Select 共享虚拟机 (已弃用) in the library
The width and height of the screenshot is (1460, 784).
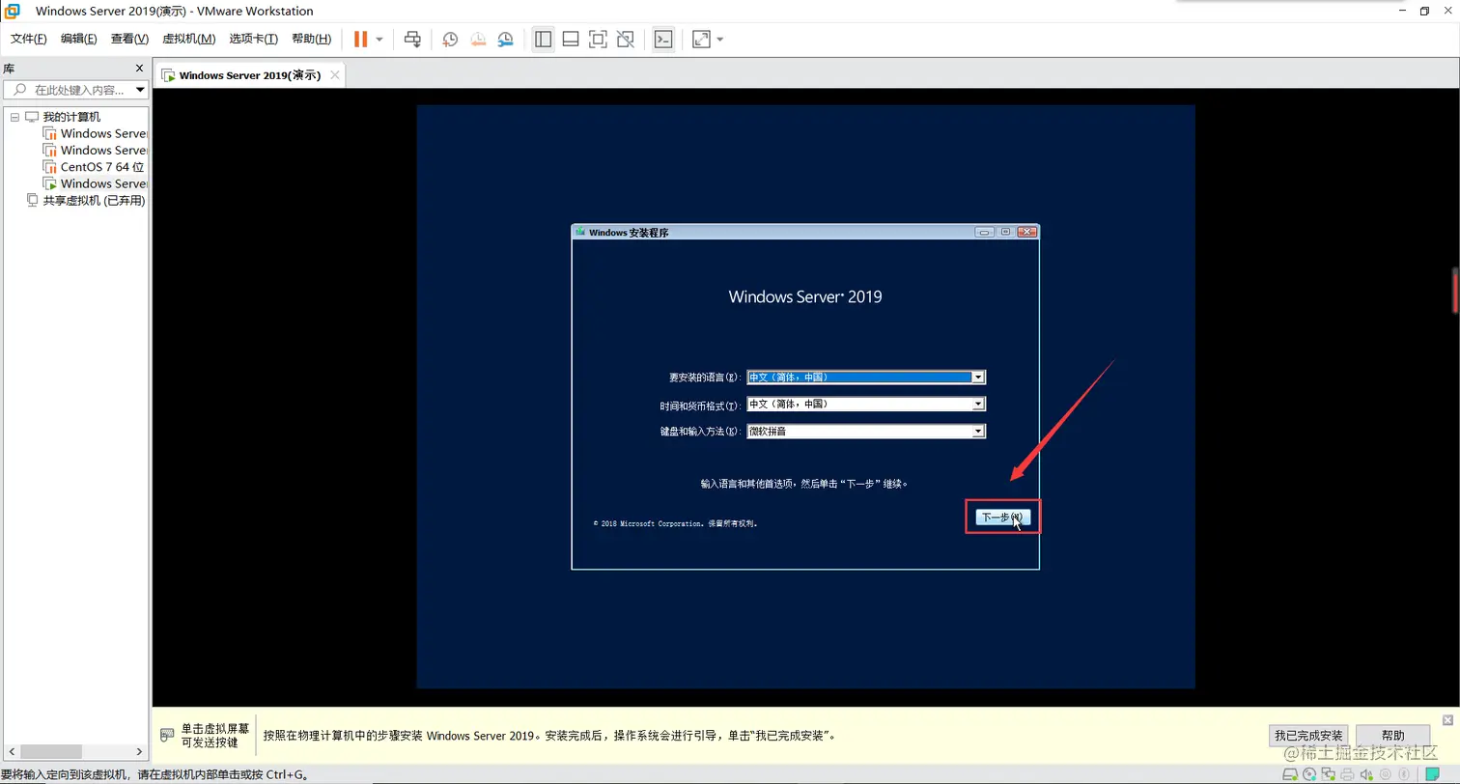94,201
